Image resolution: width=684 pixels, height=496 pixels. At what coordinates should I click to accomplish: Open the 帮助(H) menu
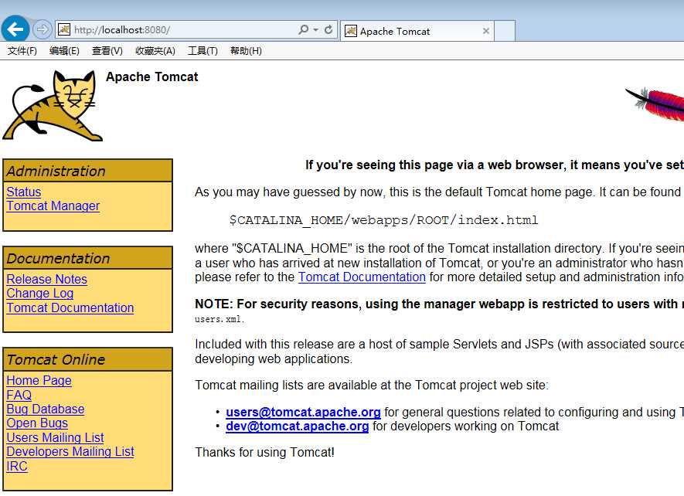click(x=246, y=51)
